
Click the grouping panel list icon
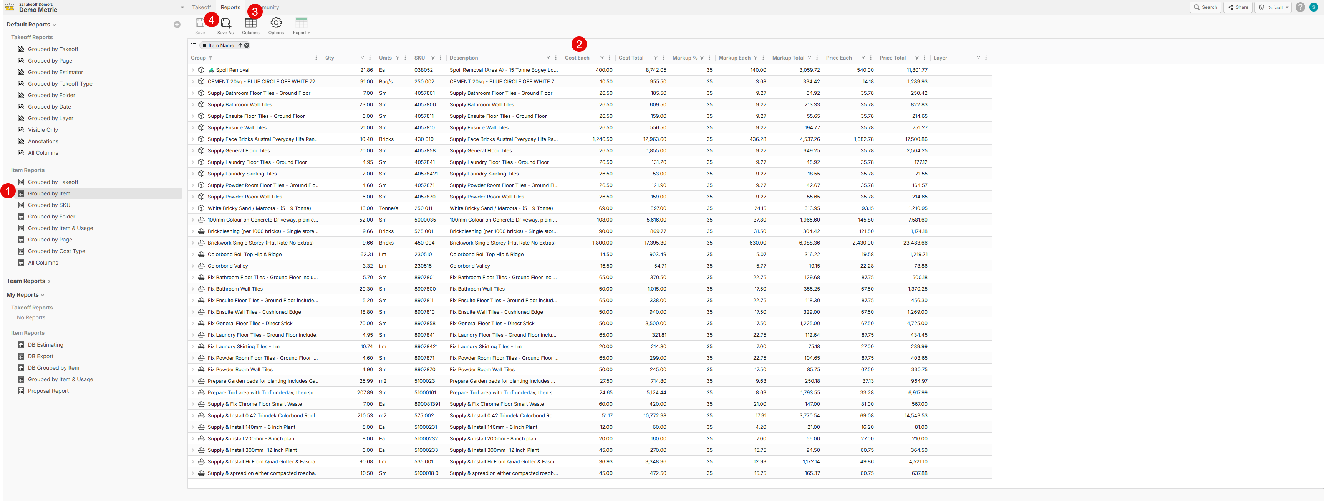194,46
